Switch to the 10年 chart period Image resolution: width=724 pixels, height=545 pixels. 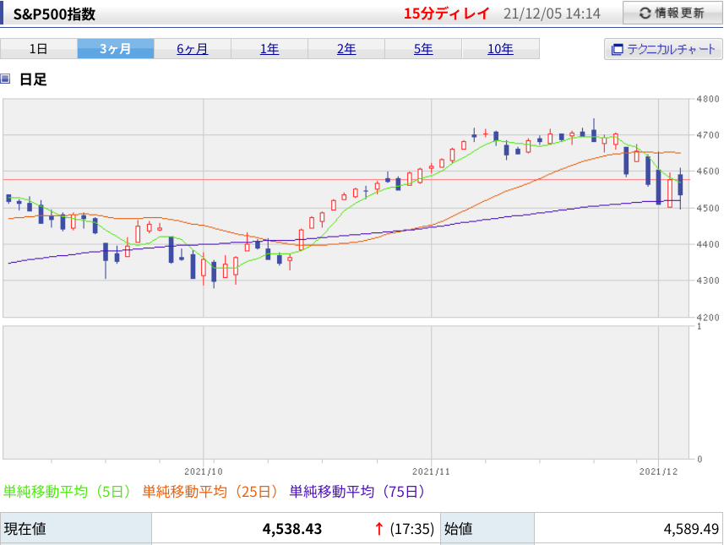500,48
